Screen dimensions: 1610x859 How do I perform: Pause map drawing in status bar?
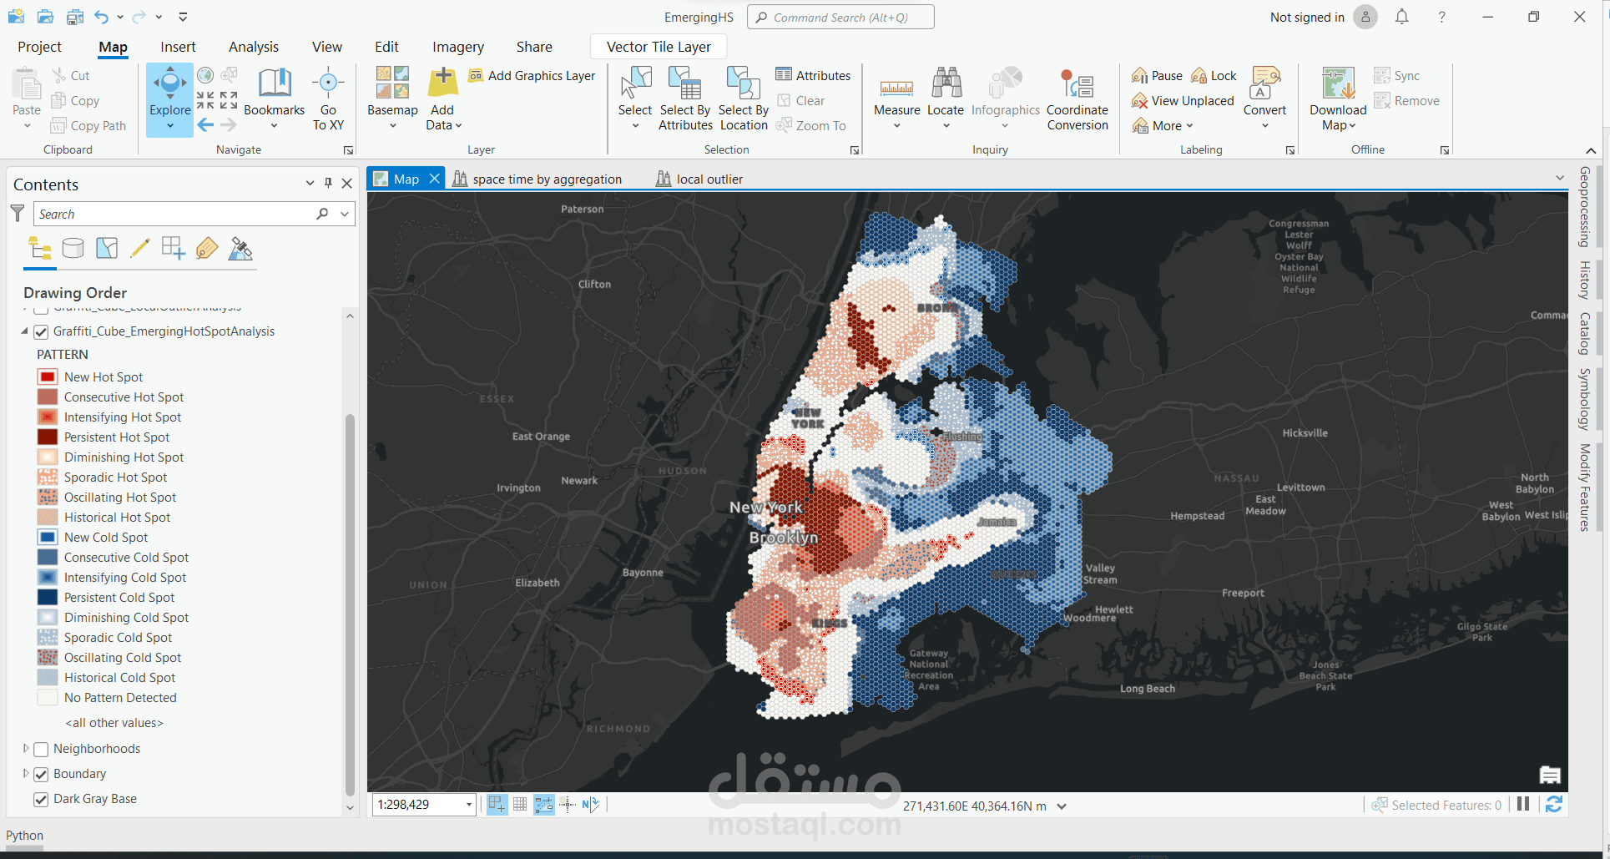[x=1523, y=804]
